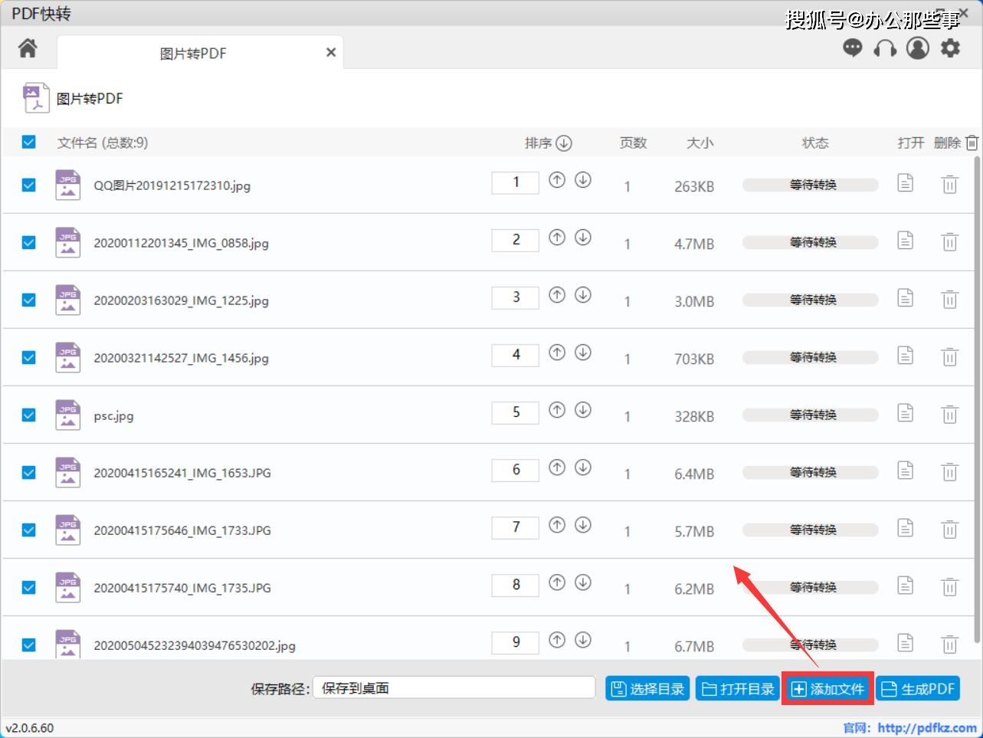Delete 20200415175646_IMG_1733.JPG with trash icon
983x738 pixels.
click(949, 530)
